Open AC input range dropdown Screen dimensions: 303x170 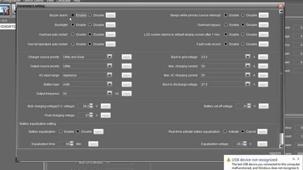109,75
